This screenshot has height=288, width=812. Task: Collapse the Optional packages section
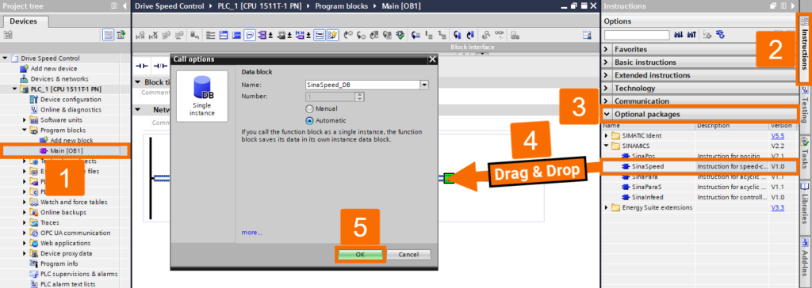click(607, 114)
